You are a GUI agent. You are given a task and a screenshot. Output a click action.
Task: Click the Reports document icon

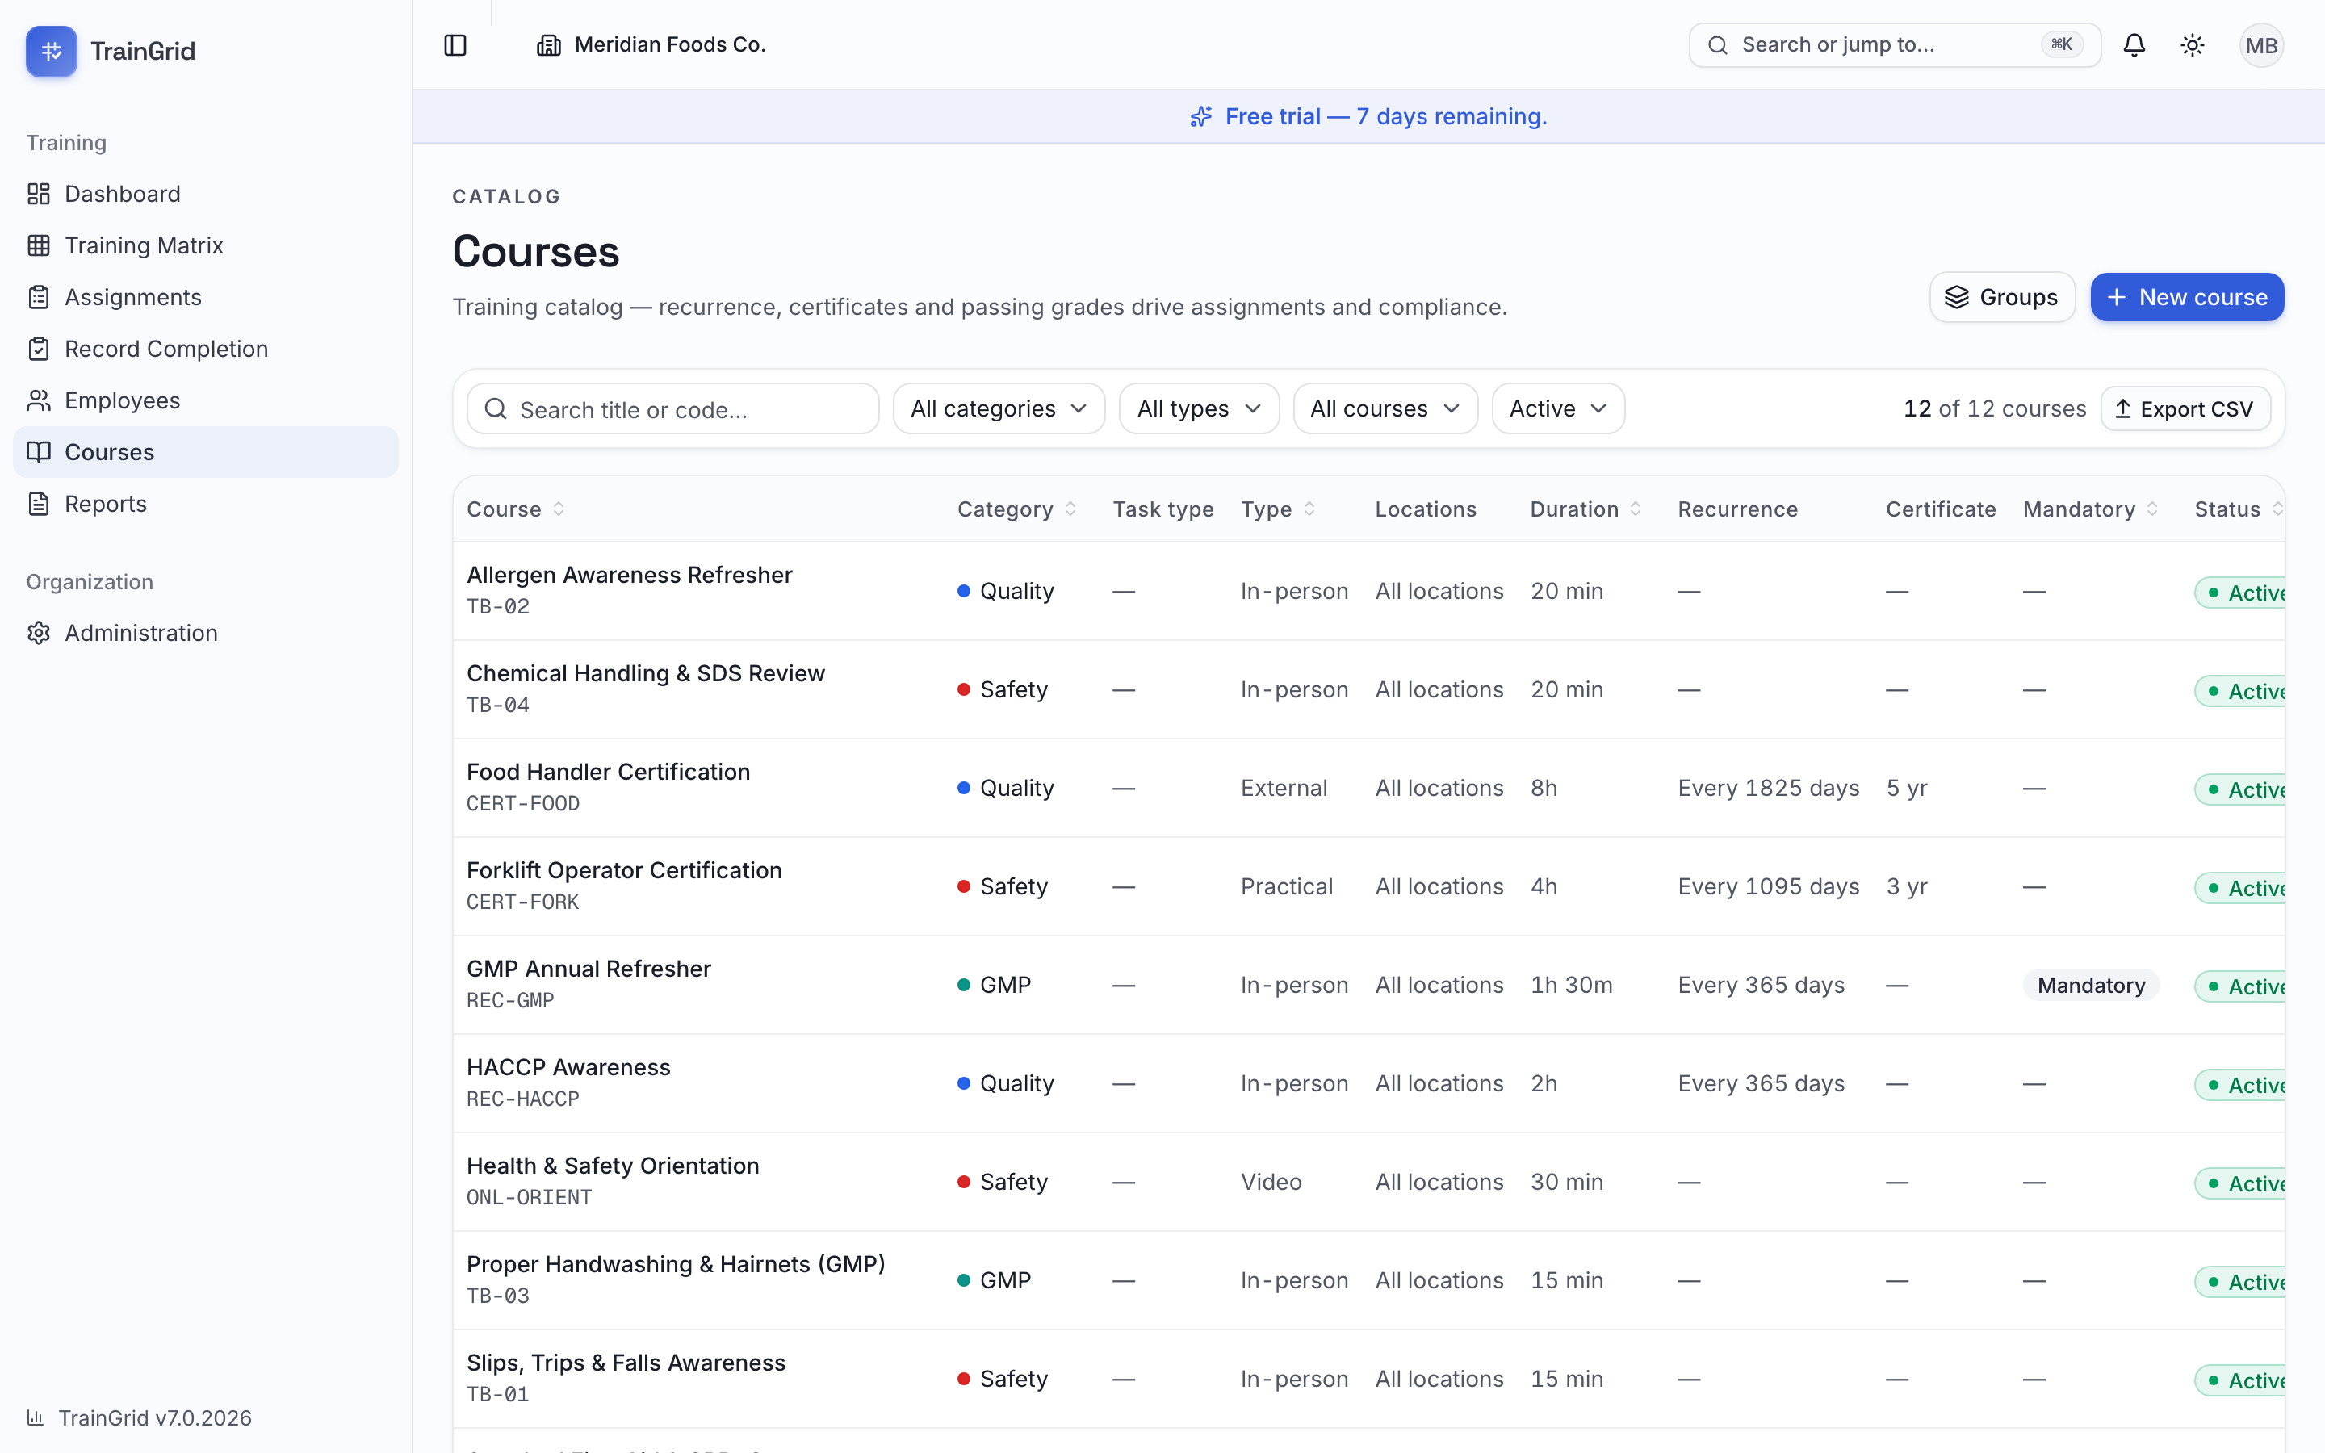click(39, 504)
